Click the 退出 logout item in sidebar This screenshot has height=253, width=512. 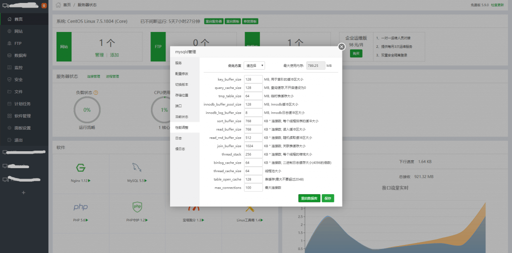(x=24, y=140)
